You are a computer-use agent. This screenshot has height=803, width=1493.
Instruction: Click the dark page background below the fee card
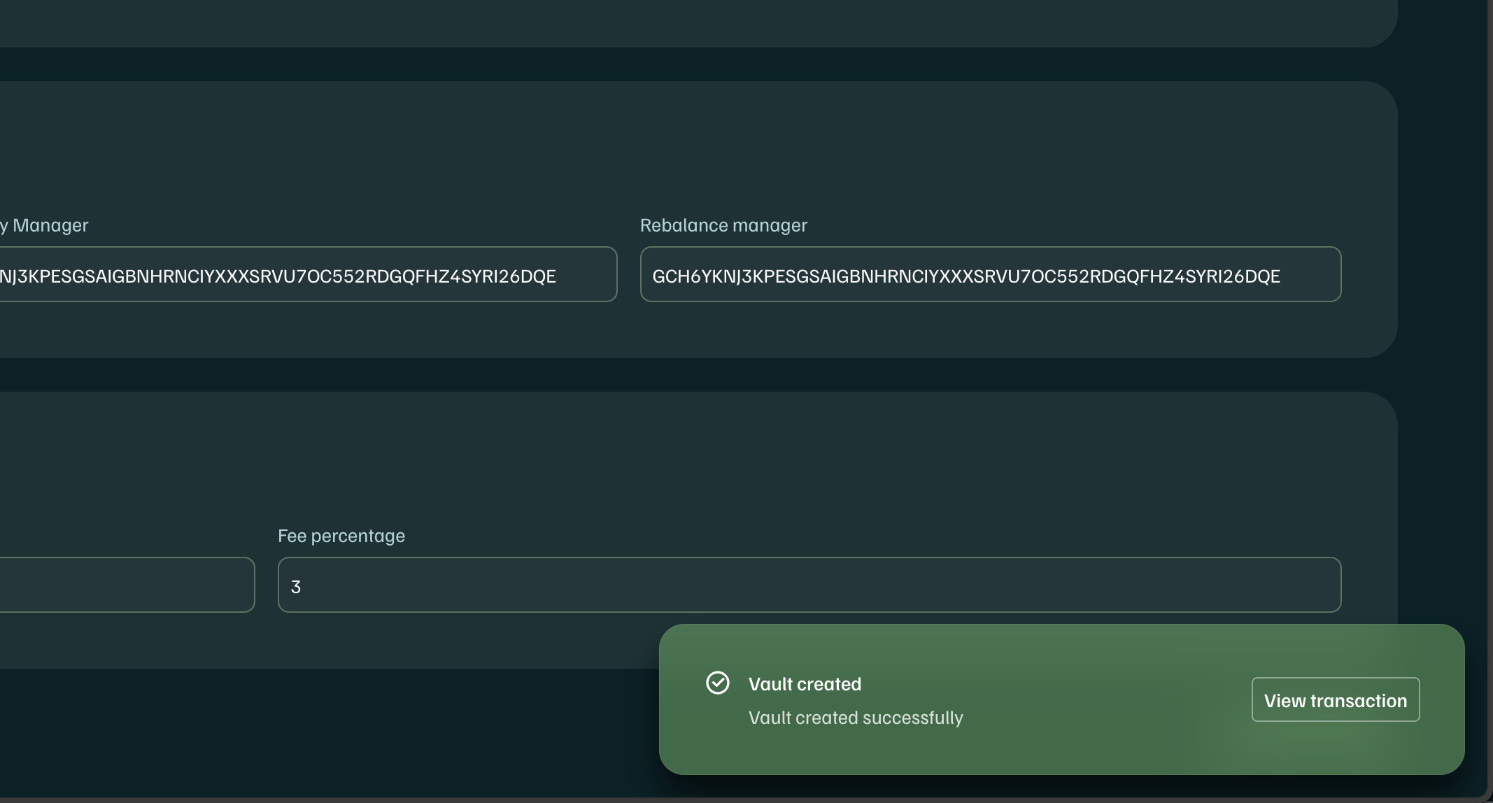[315, 734]
